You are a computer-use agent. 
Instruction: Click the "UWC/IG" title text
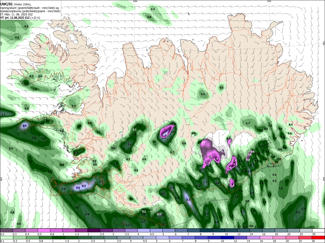[x=6, y=4]
